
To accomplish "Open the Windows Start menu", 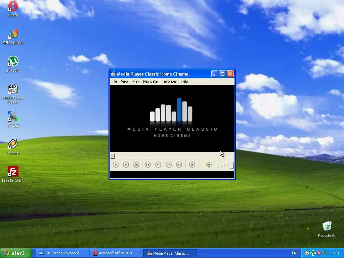I will tap(16, 253).
